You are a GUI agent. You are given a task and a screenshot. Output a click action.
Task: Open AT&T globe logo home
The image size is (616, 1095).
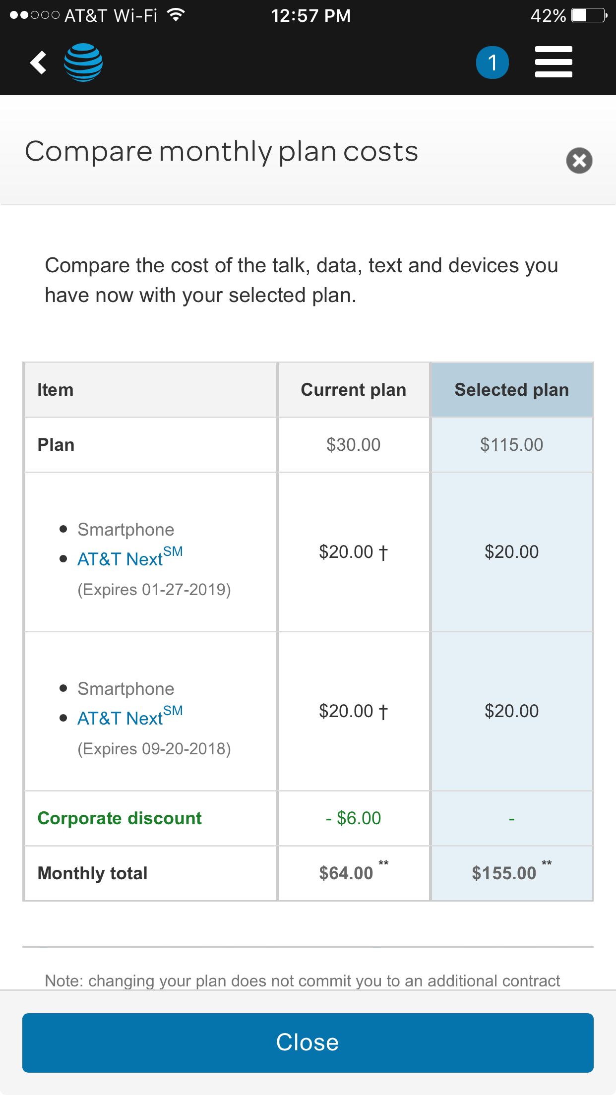click(x=83, y=62)
